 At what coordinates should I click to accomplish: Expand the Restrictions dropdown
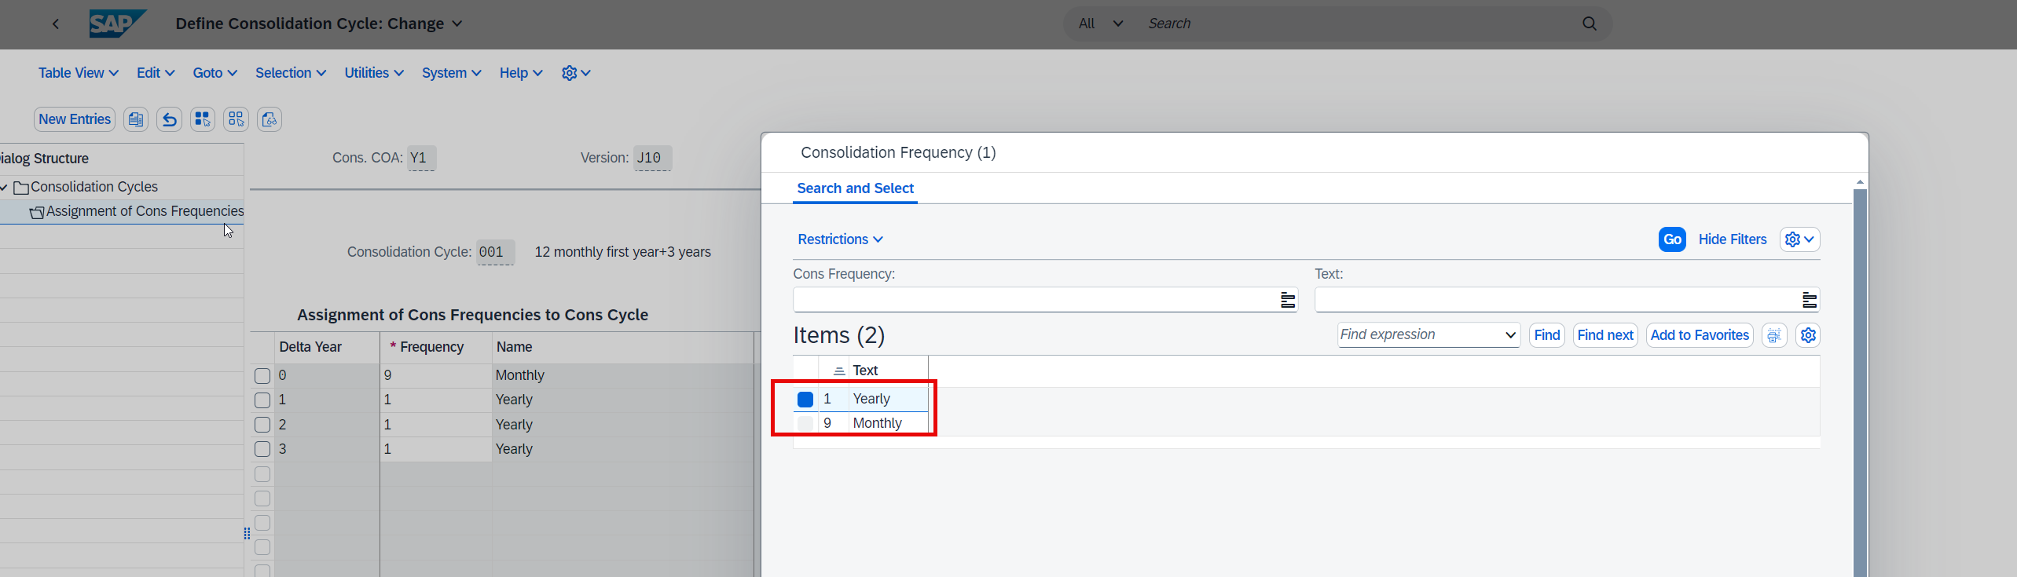click(x=840, y=239)
